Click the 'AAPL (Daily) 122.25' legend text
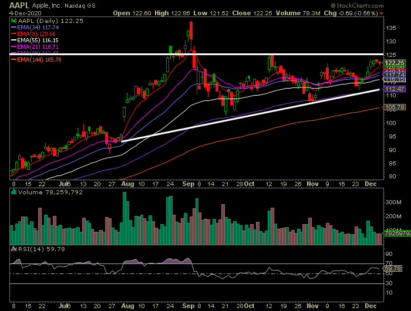The image size is (411, 311). click(x=50, y=21)
